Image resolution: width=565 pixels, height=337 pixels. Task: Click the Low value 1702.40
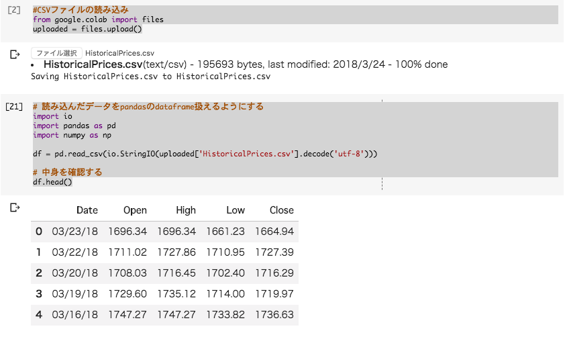click(225, 273)
